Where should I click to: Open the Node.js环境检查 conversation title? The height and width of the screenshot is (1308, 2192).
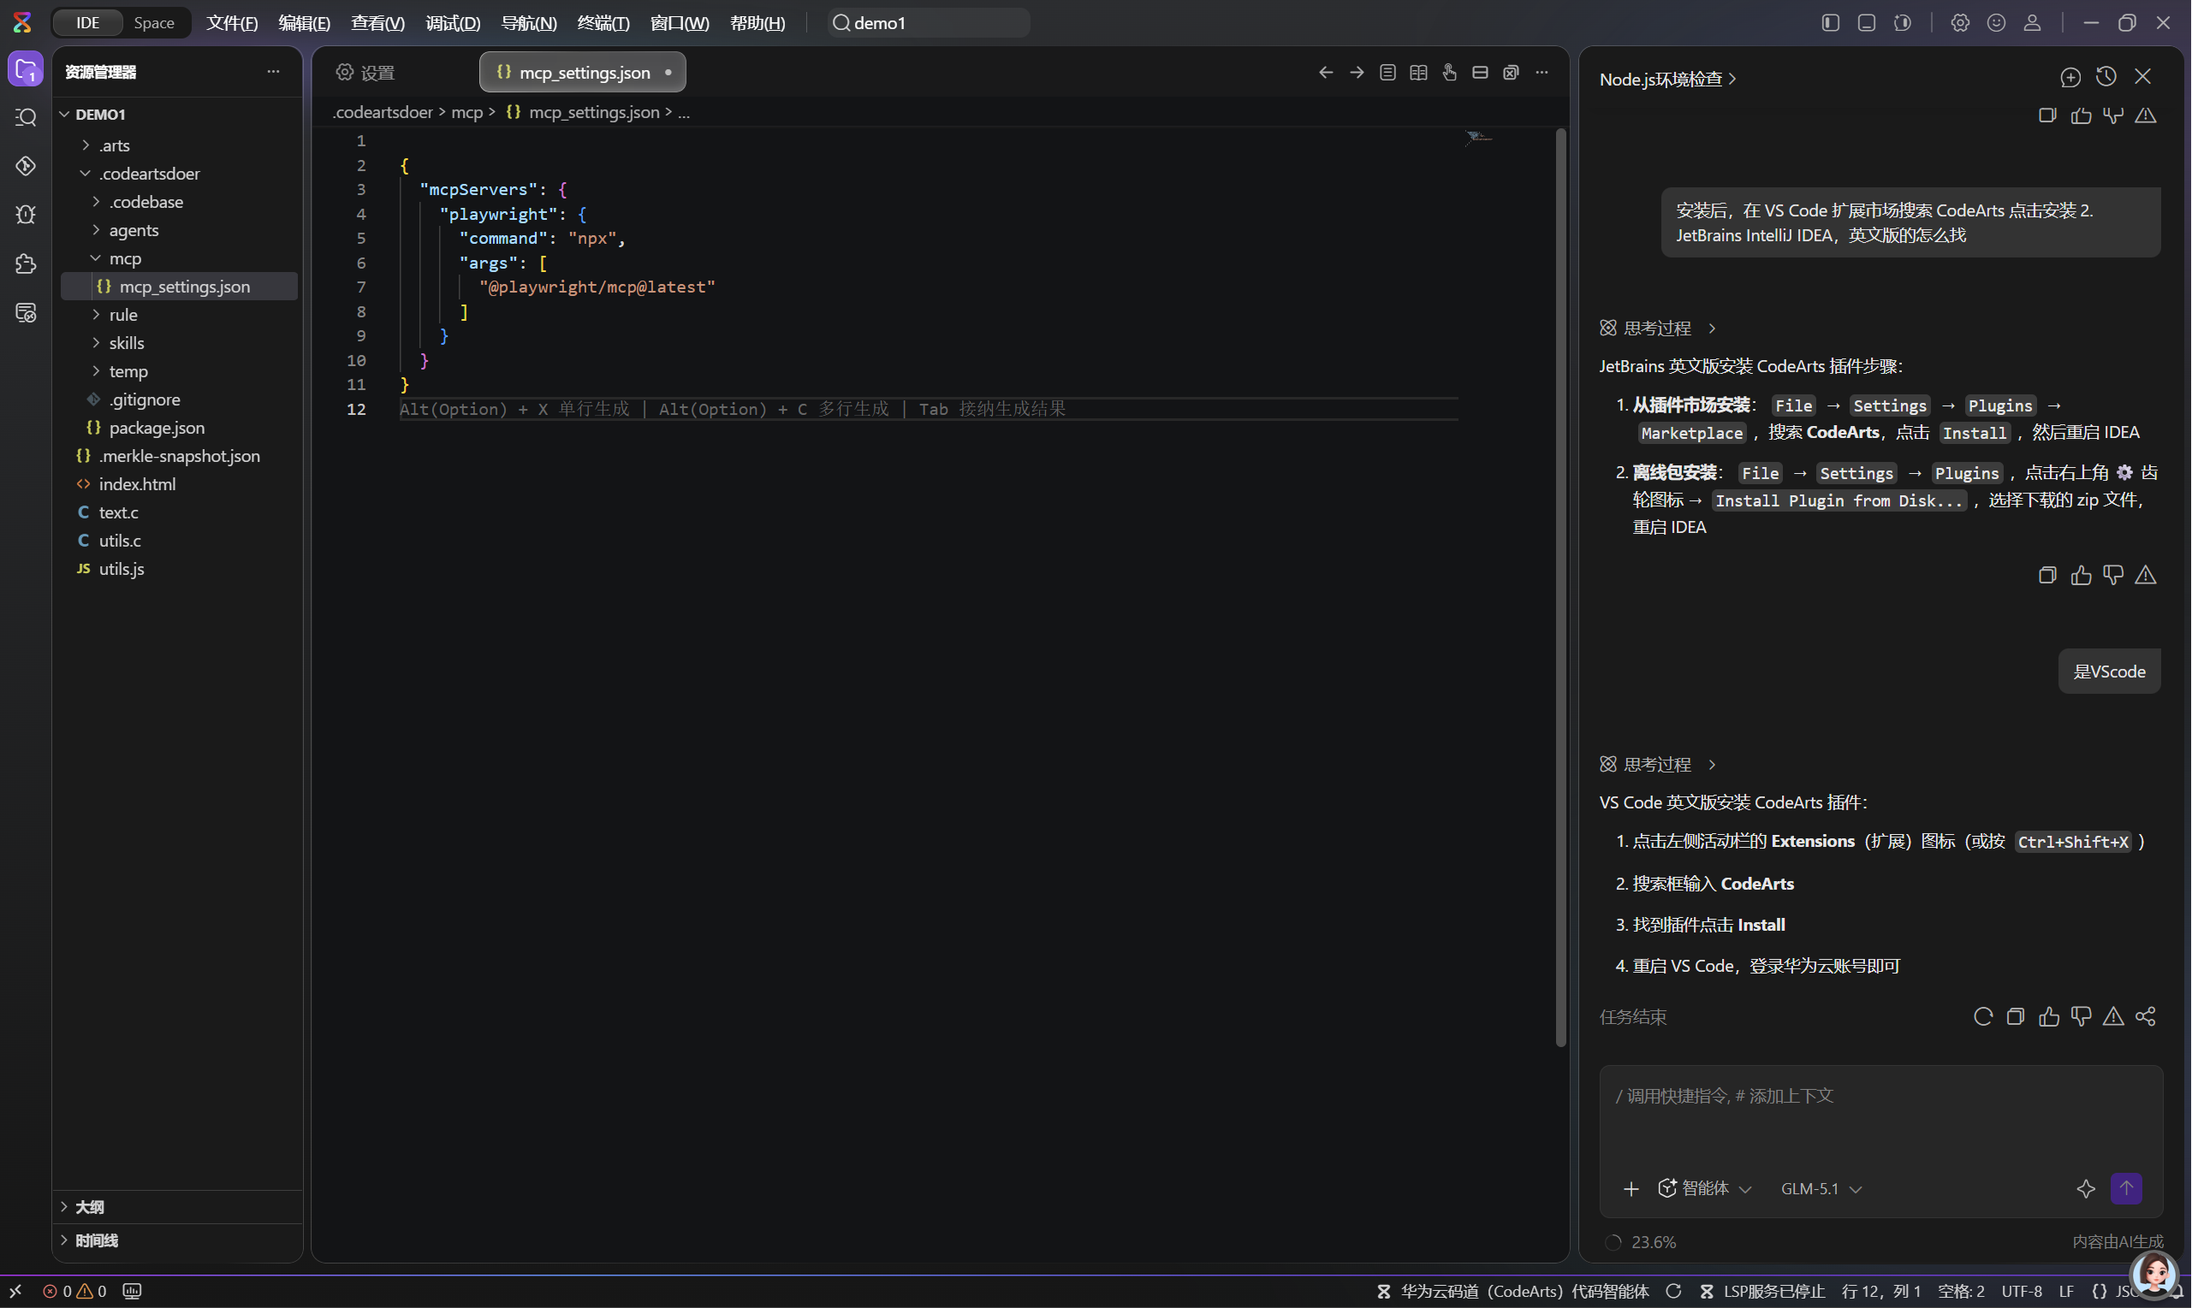click(1668, 80)
